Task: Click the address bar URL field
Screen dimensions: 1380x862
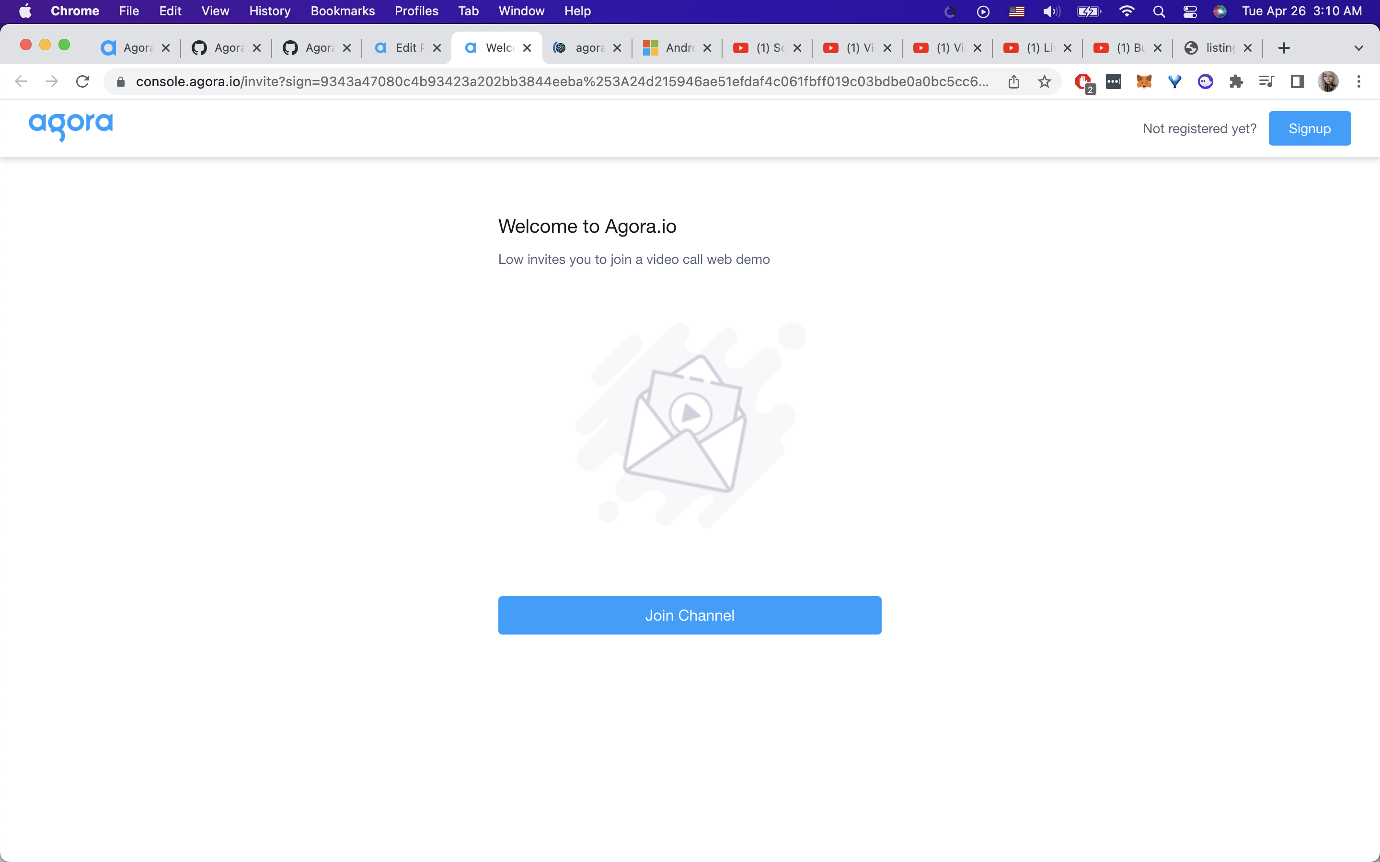Action: (x=562, y=81)
